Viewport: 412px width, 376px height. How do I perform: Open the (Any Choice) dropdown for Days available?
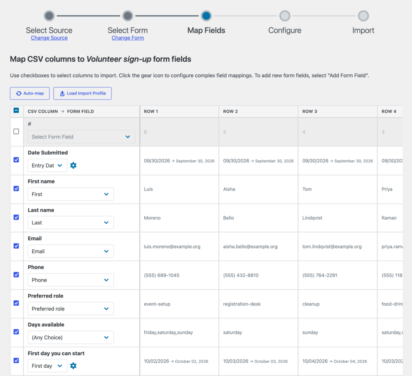(x=71, y=337)
